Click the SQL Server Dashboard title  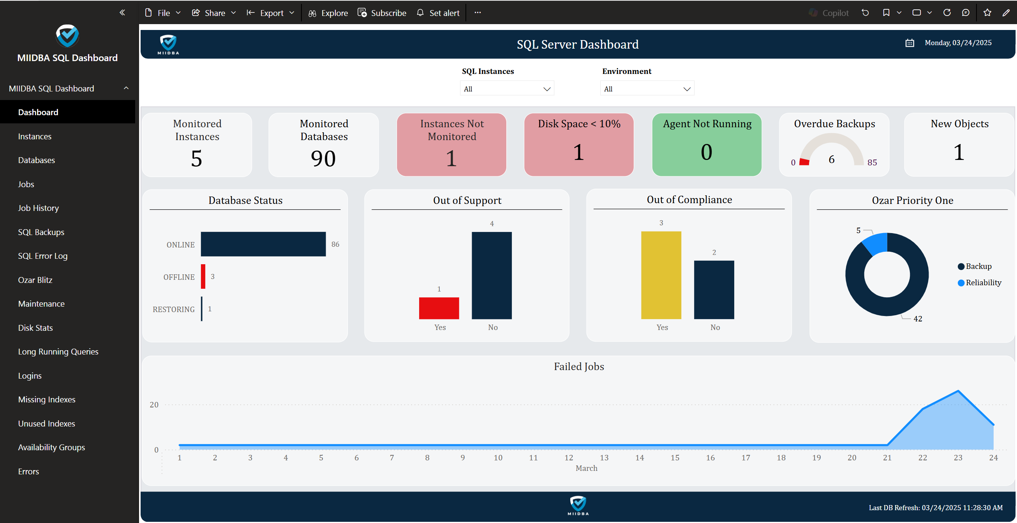[578, 44]
